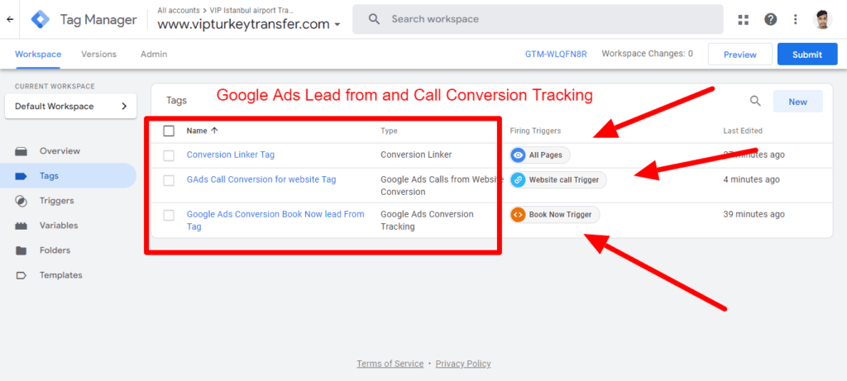
Task: Check the Google Ads Conversion Book Now checkbox
Action: pyautogui.click(x=169, y=216)
